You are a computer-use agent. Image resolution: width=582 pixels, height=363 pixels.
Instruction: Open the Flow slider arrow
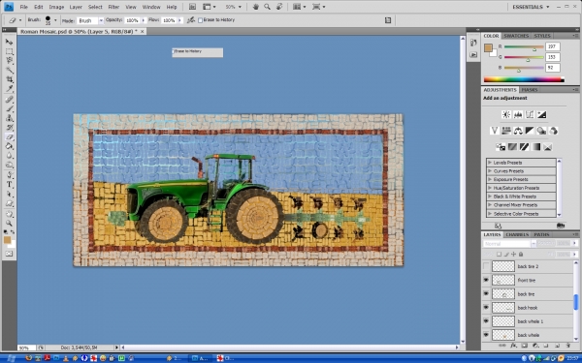180,20
